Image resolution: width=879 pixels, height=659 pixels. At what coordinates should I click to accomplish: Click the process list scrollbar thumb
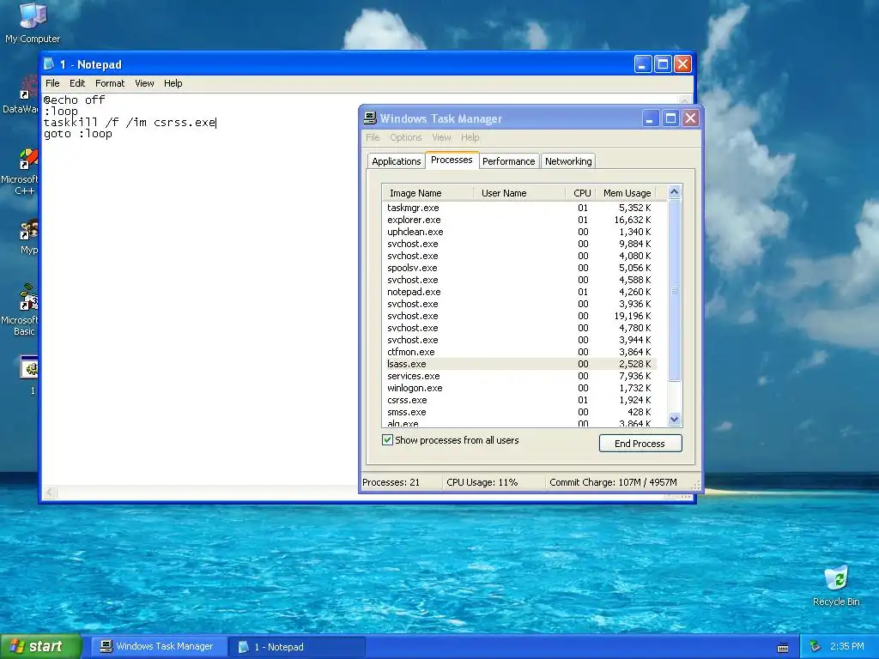click(675, 290)
